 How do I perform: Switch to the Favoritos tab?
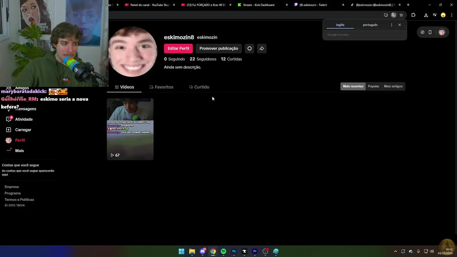click(x=161, y=87)
